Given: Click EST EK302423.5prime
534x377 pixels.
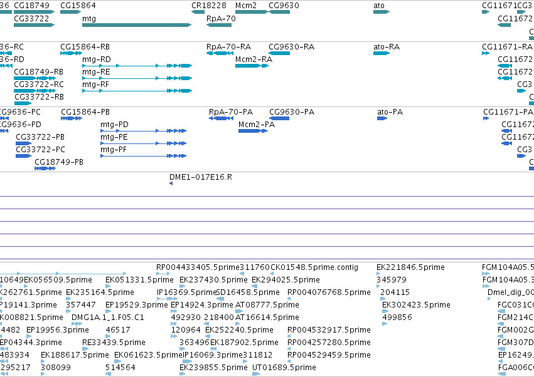Looking at the screenshot, I should tap(417, 305).
